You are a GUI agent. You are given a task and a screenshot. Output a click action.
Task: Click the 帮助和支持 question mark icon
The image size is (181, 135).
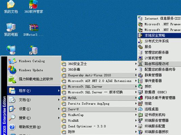pyautogui.click(x=12, y=127)
